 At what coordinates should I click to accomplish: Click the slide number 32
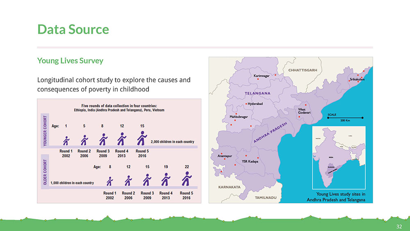pyautogui.click(x=399, y=226)
